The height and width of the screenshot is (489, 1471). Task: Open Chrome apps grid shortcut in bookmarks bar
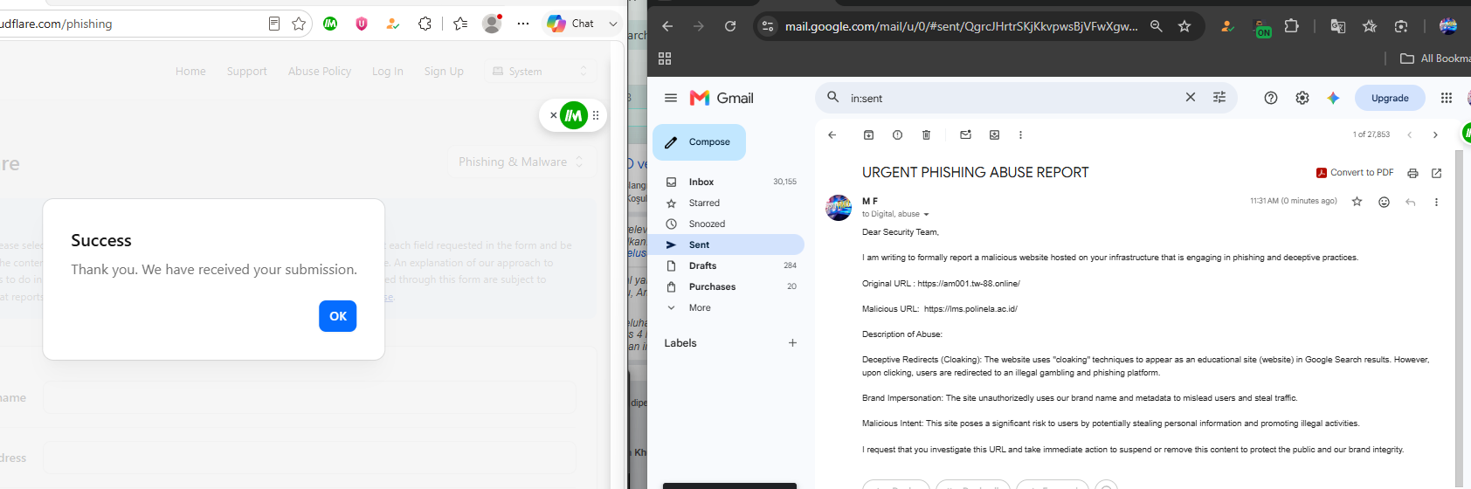pyautogui.click(x=665, y=59)
